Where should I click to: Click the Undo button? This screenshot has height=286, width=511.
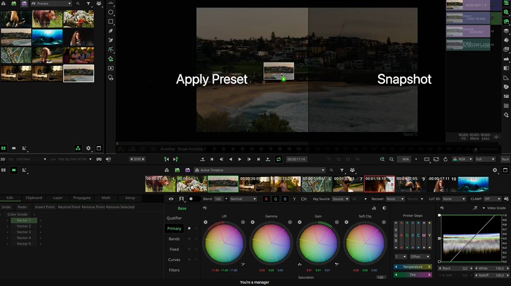6,207
